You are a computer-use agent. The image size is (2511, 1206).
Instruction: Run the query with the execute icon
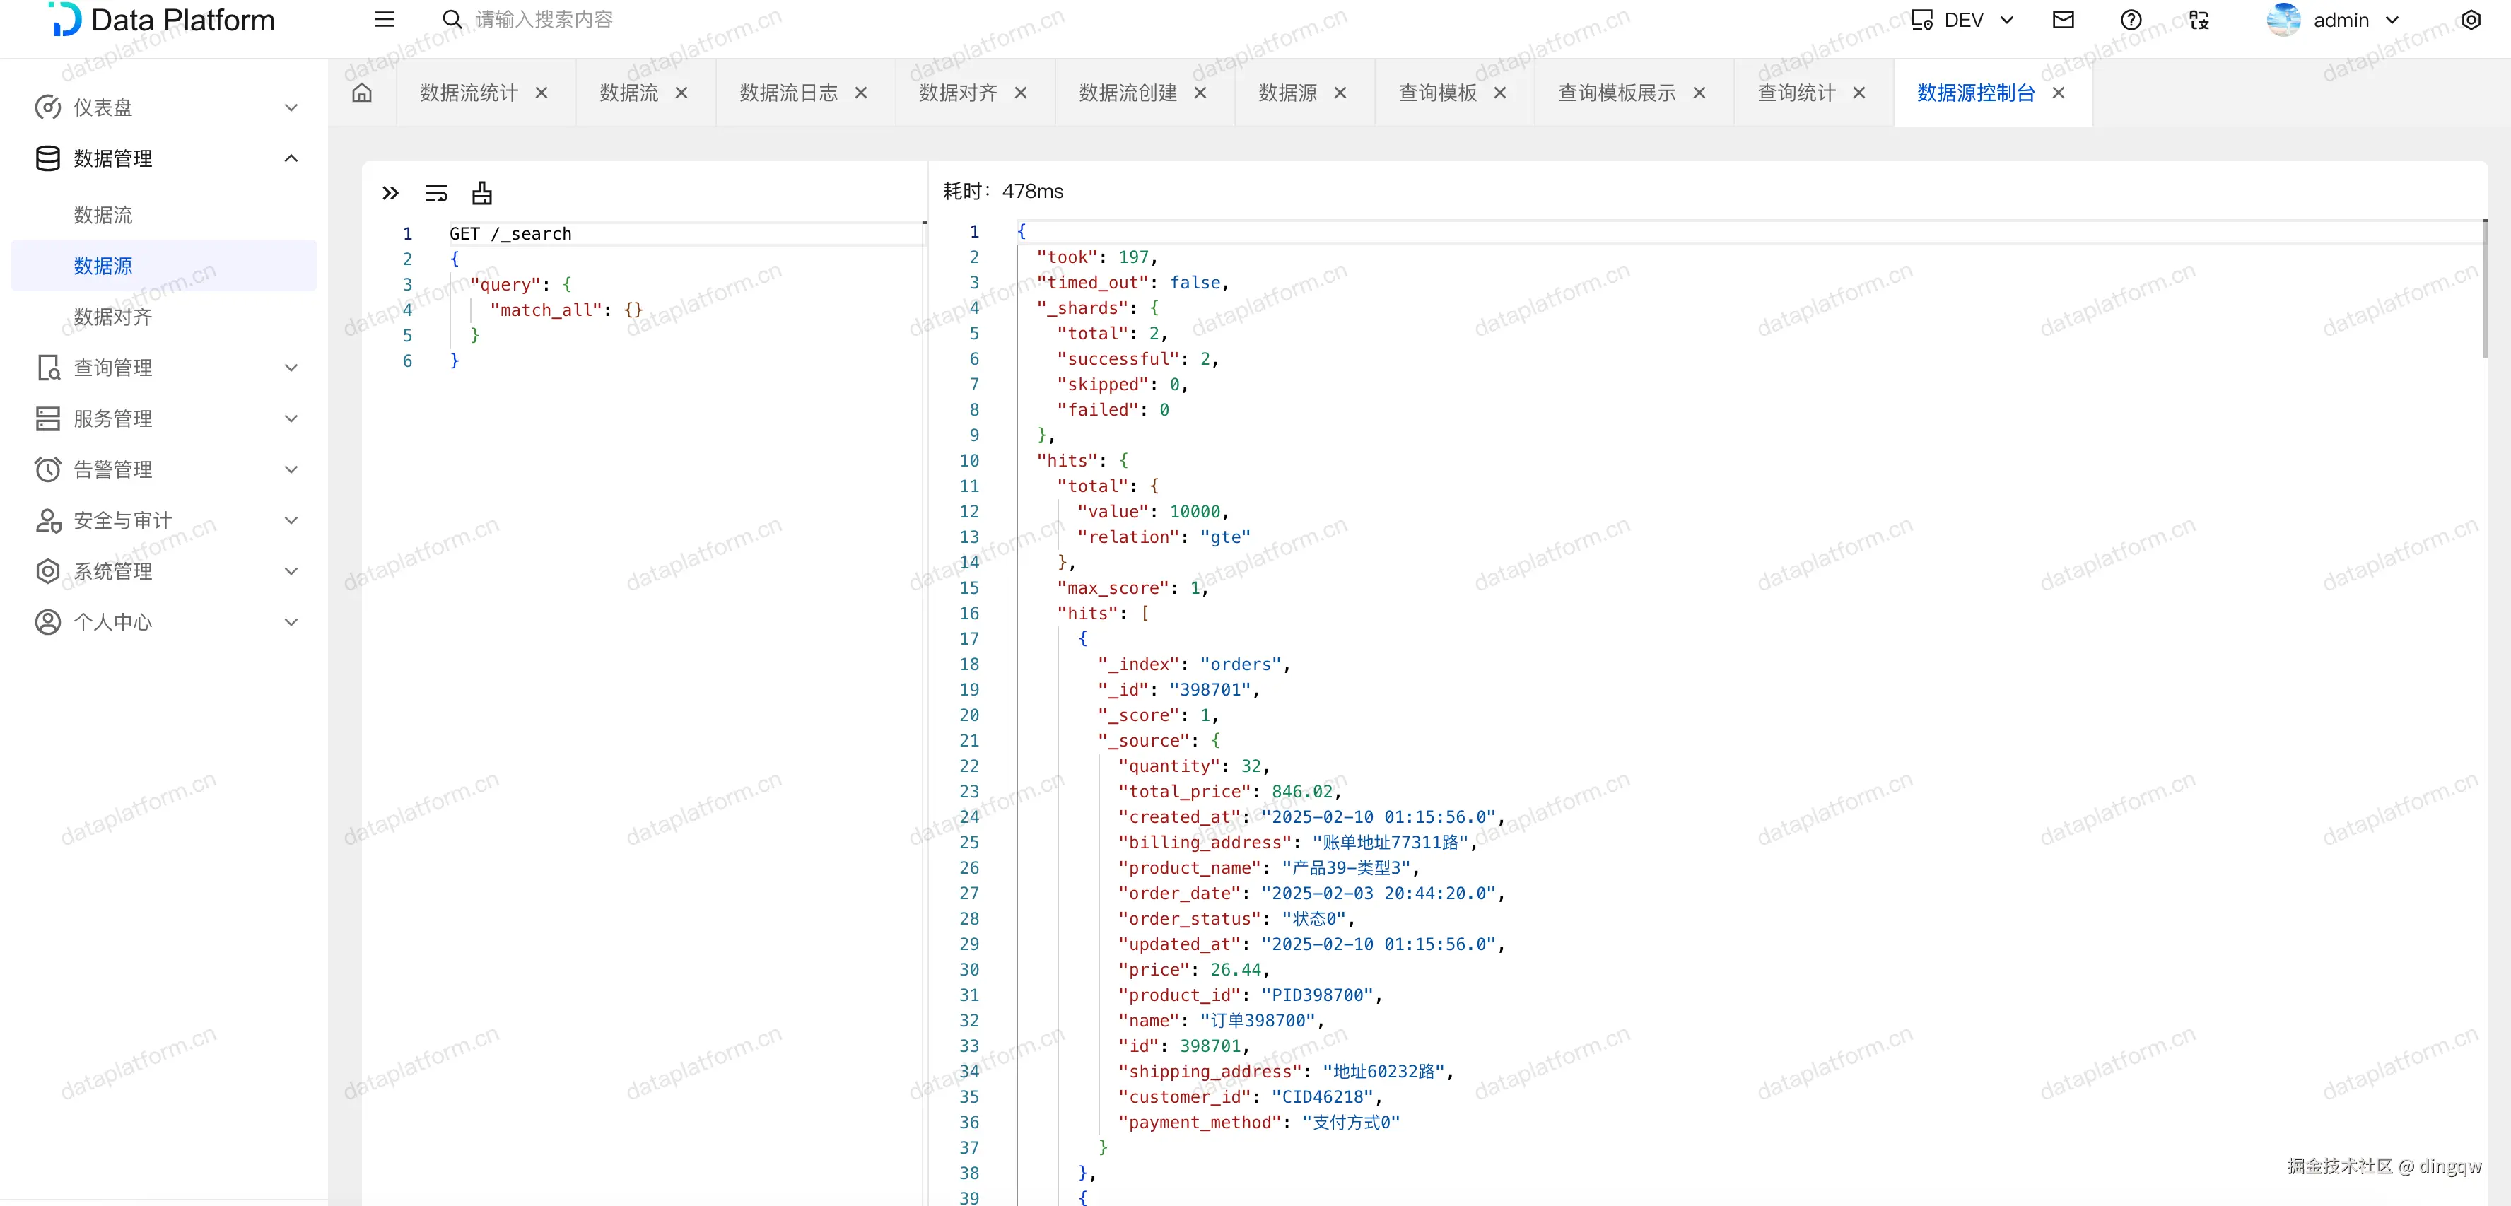coord(390,193)
